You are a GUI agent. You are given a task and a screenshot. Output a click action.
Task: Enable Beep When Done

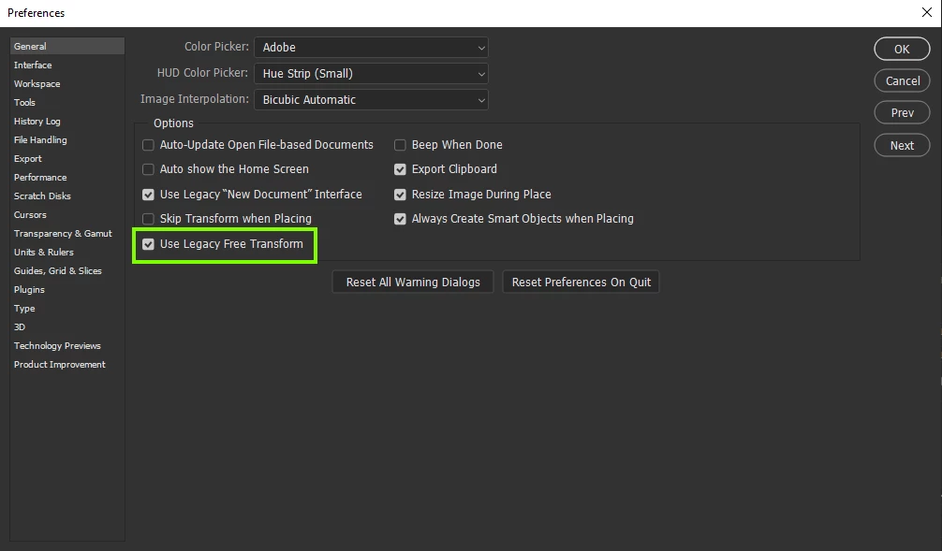400,145
